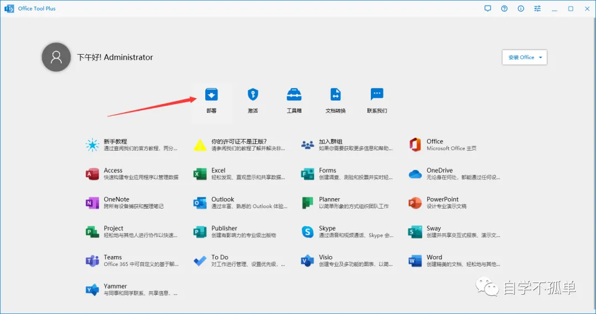Open 你的许可证不是正版? link
The width and height of the screenshot is (596, 314).
[x=239, y=141]
